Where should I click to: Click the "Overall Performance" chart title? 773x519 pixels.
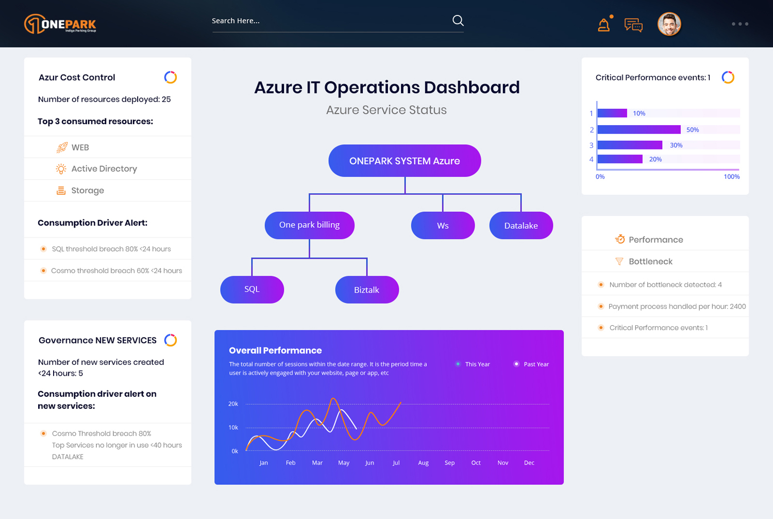click(x=275, y=350)
